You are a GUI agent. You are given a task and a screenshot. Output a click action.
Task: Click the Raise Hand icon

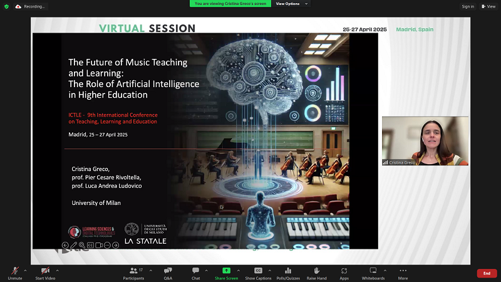317,271
